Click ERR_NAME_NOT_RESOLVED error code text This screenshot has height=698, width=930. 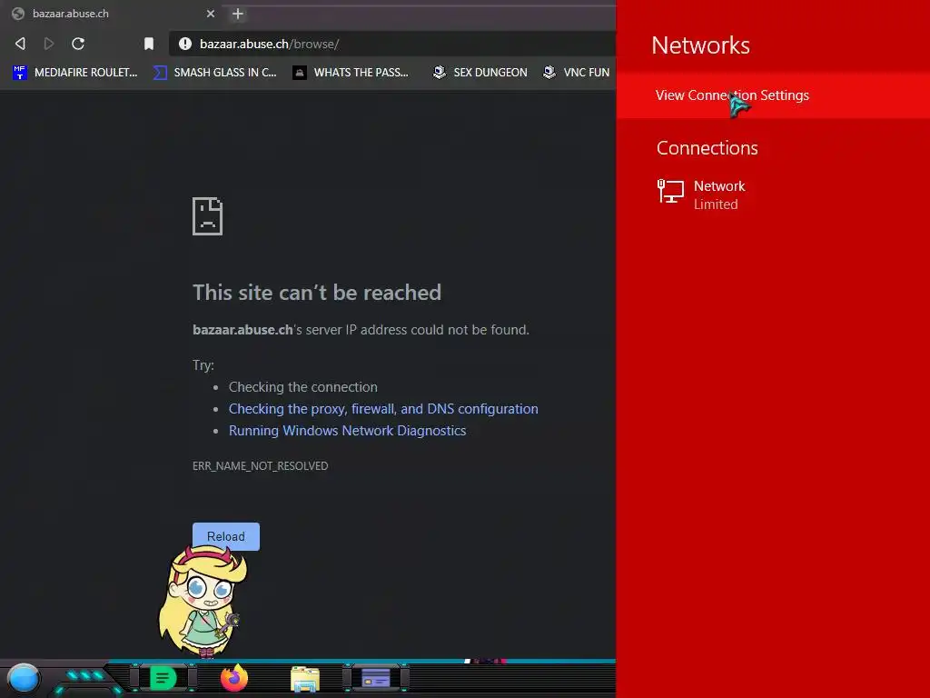[260, 466]
